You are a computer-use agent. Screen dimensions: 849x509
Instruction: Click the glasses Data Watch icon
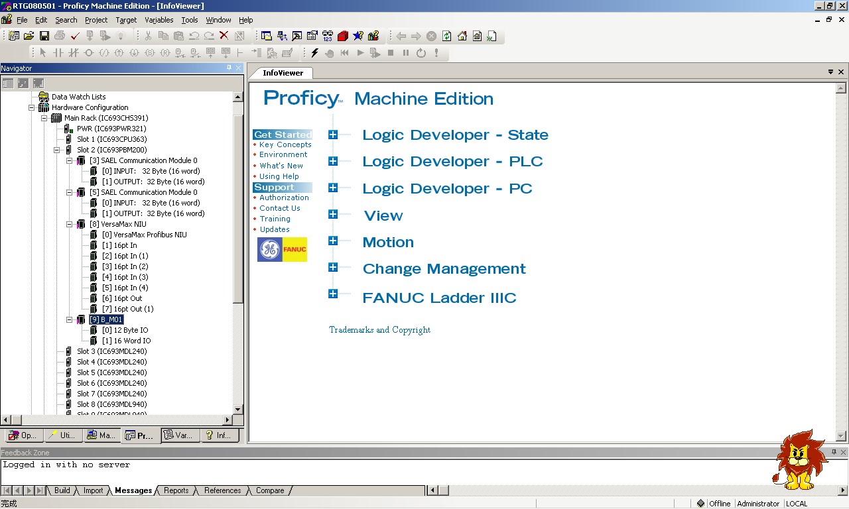(x=327, y=36)
